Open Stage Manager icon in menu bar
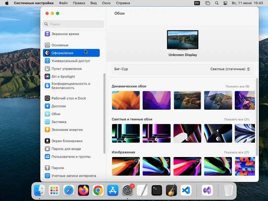This screenshot has height=201, width=268. pyautogui.click(x=208, y=3)
